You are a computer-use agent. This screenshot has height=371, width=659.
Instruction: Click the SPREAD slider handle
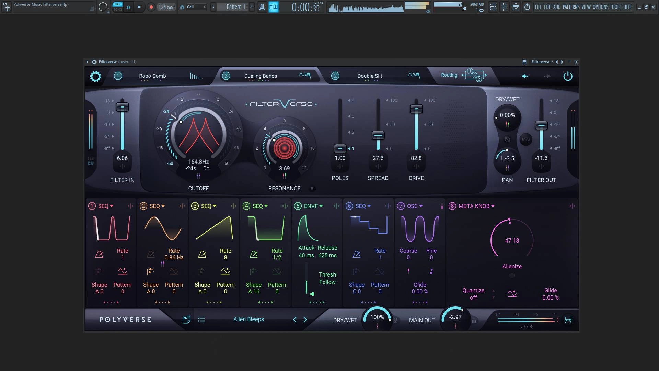pos(378,135)
